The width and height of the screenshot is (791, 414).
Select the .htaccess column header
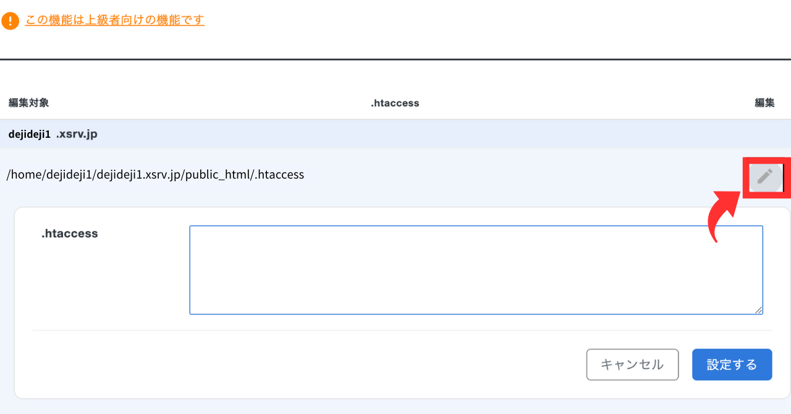pyautogui.click(x=395, y=103)
